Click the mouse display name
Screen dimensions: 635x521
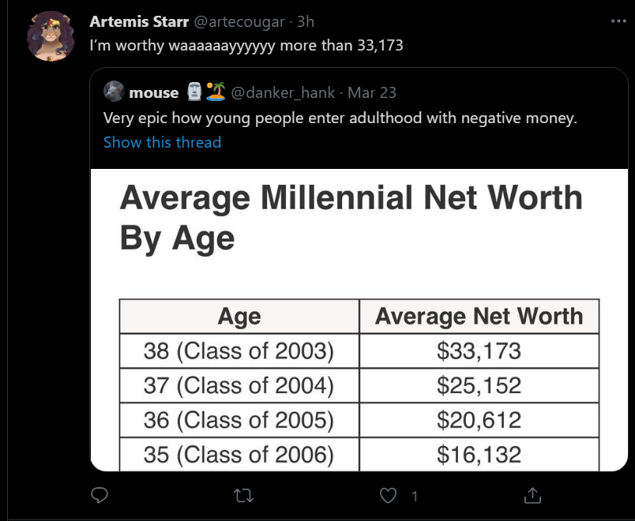(x=154, y=93)
